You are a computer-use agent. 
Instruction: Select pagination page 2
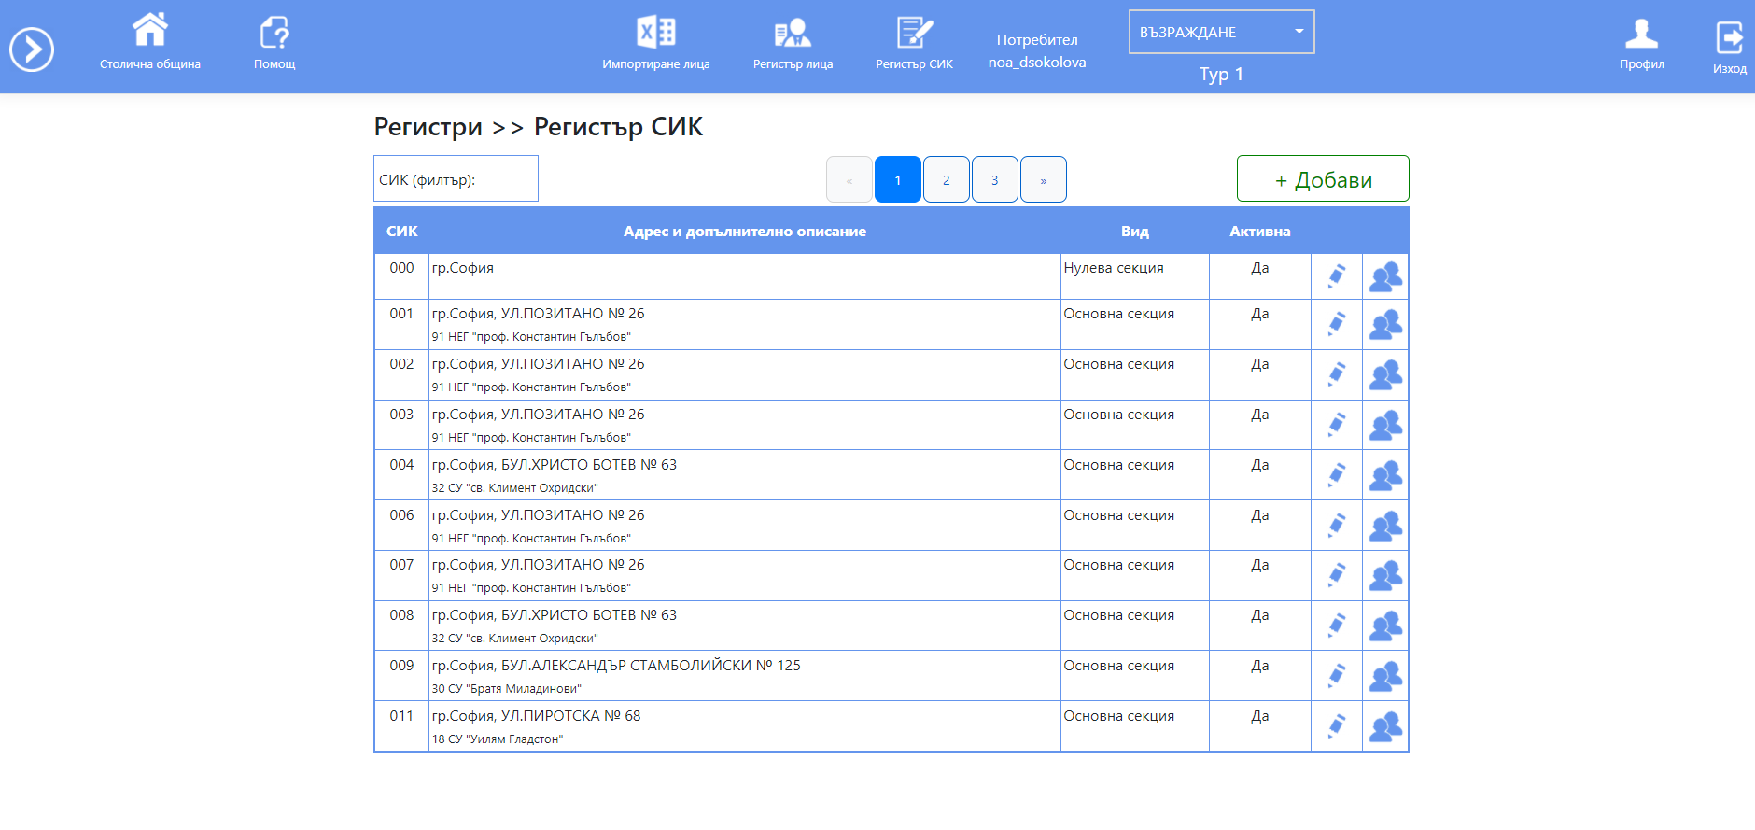tap(947, 179)
